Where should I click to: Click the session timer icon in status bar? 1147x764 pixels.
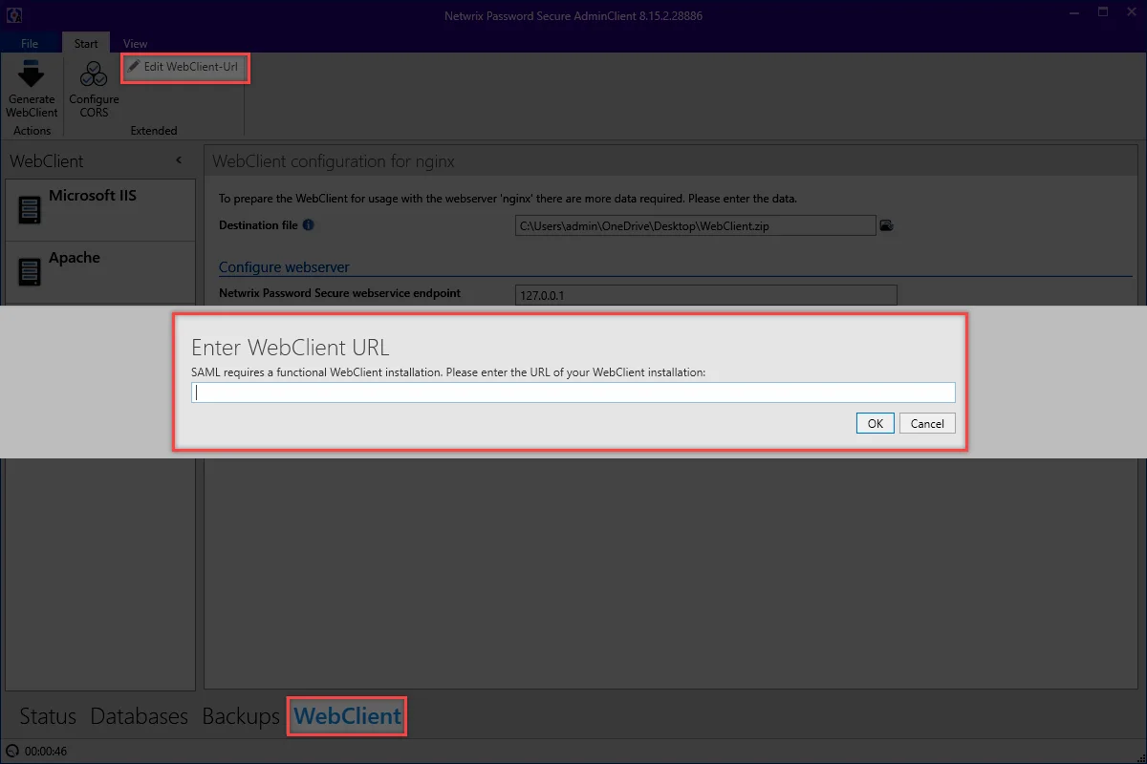[x=11, y=752]
